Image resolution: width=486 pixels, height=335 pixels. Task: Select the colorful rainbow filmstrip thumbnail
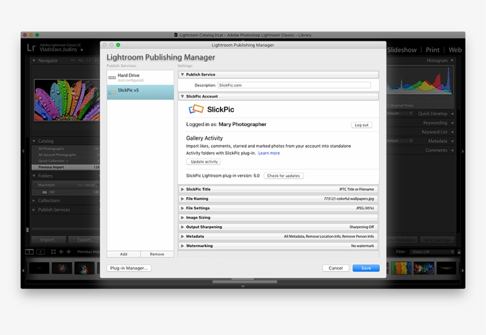[x=401, y=268]
